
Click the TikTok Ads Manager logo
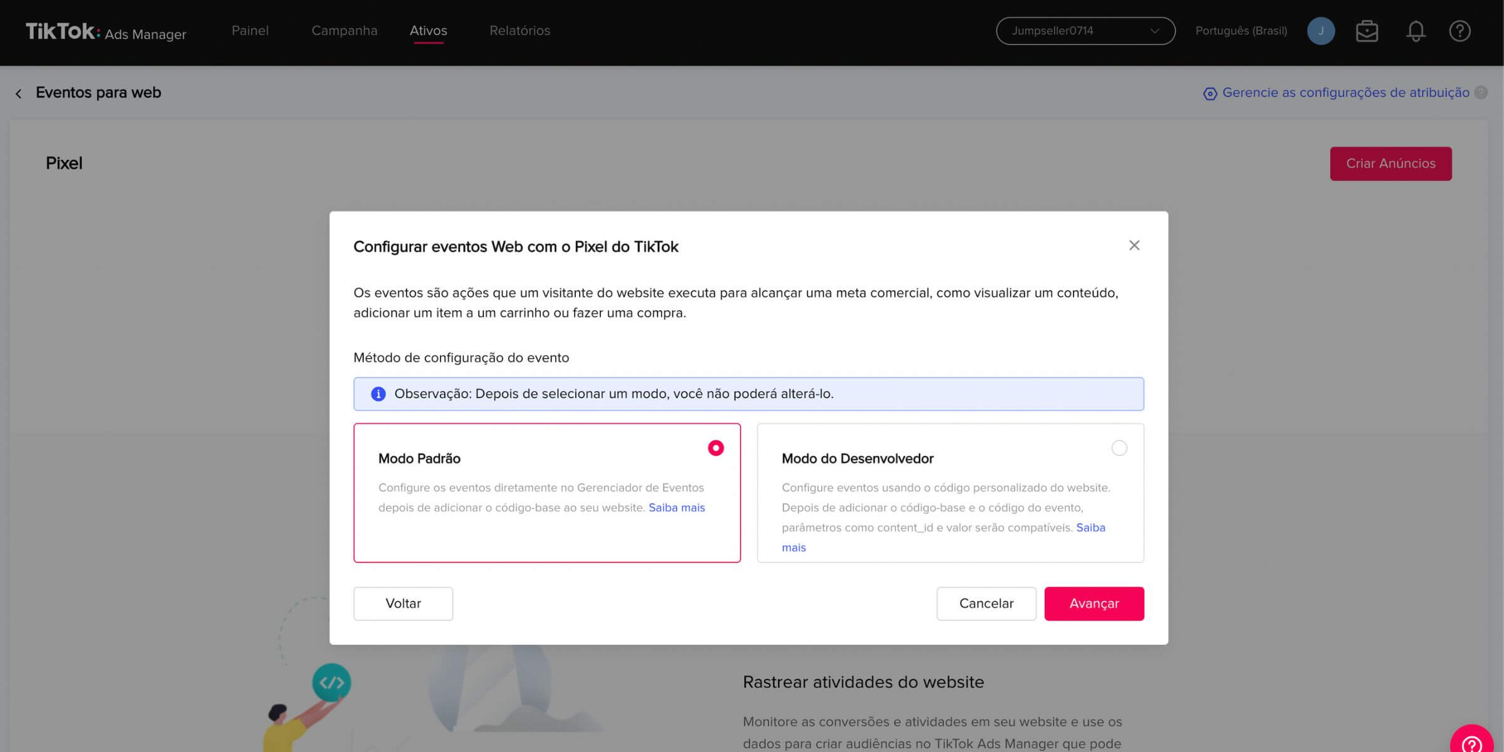click(105, 31)
